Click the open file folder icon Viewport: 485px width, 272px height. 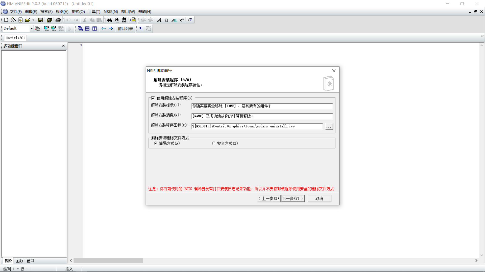tap(27, 20)
